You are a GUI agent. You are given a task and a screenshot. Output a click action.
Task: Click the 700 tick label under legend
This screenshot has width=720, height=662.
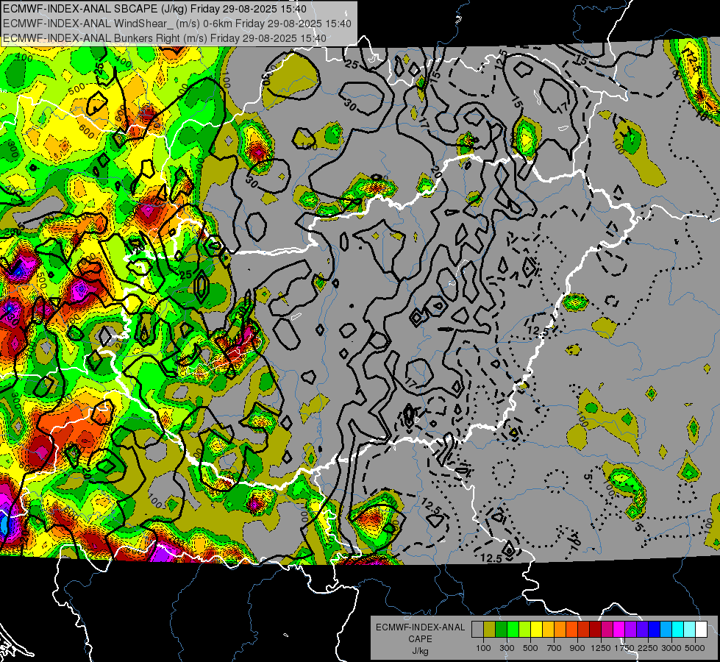click(x=555, y=648)
